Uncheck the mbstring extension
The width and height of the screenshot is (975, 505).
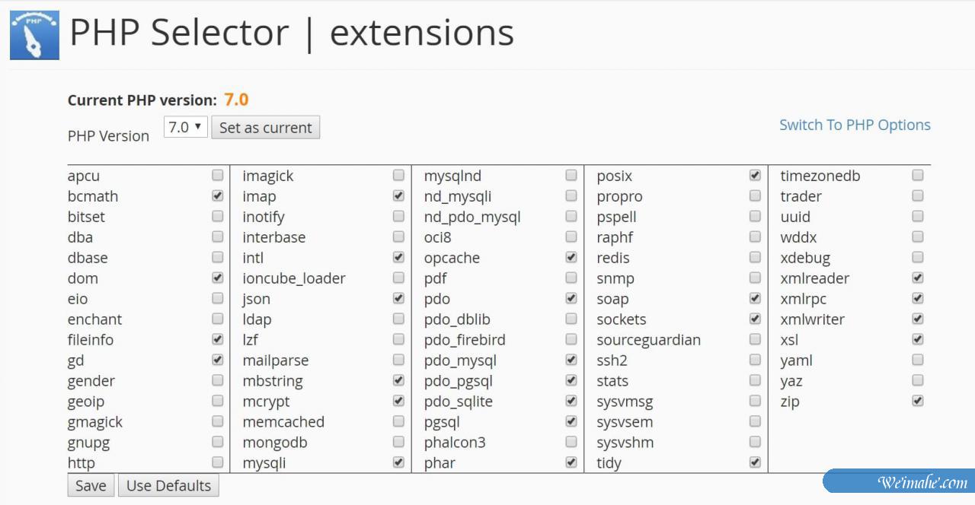(398, 380)
